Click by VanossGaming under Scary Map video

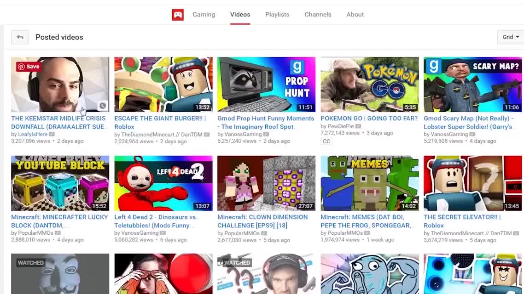click(446, 134)
